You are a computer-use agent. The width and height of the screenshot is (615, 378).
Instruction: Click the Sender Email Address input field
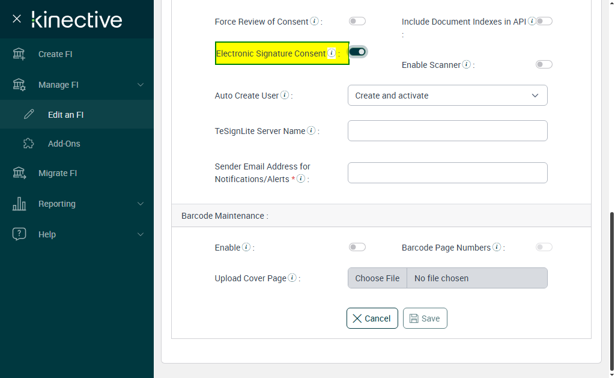[x=447, y=173]
